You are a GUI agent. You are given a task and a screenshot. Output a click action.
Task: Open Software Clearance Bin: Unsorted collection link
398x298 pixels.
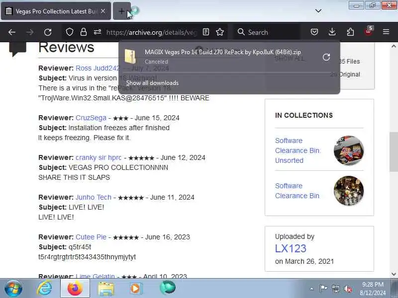point(298,150)
